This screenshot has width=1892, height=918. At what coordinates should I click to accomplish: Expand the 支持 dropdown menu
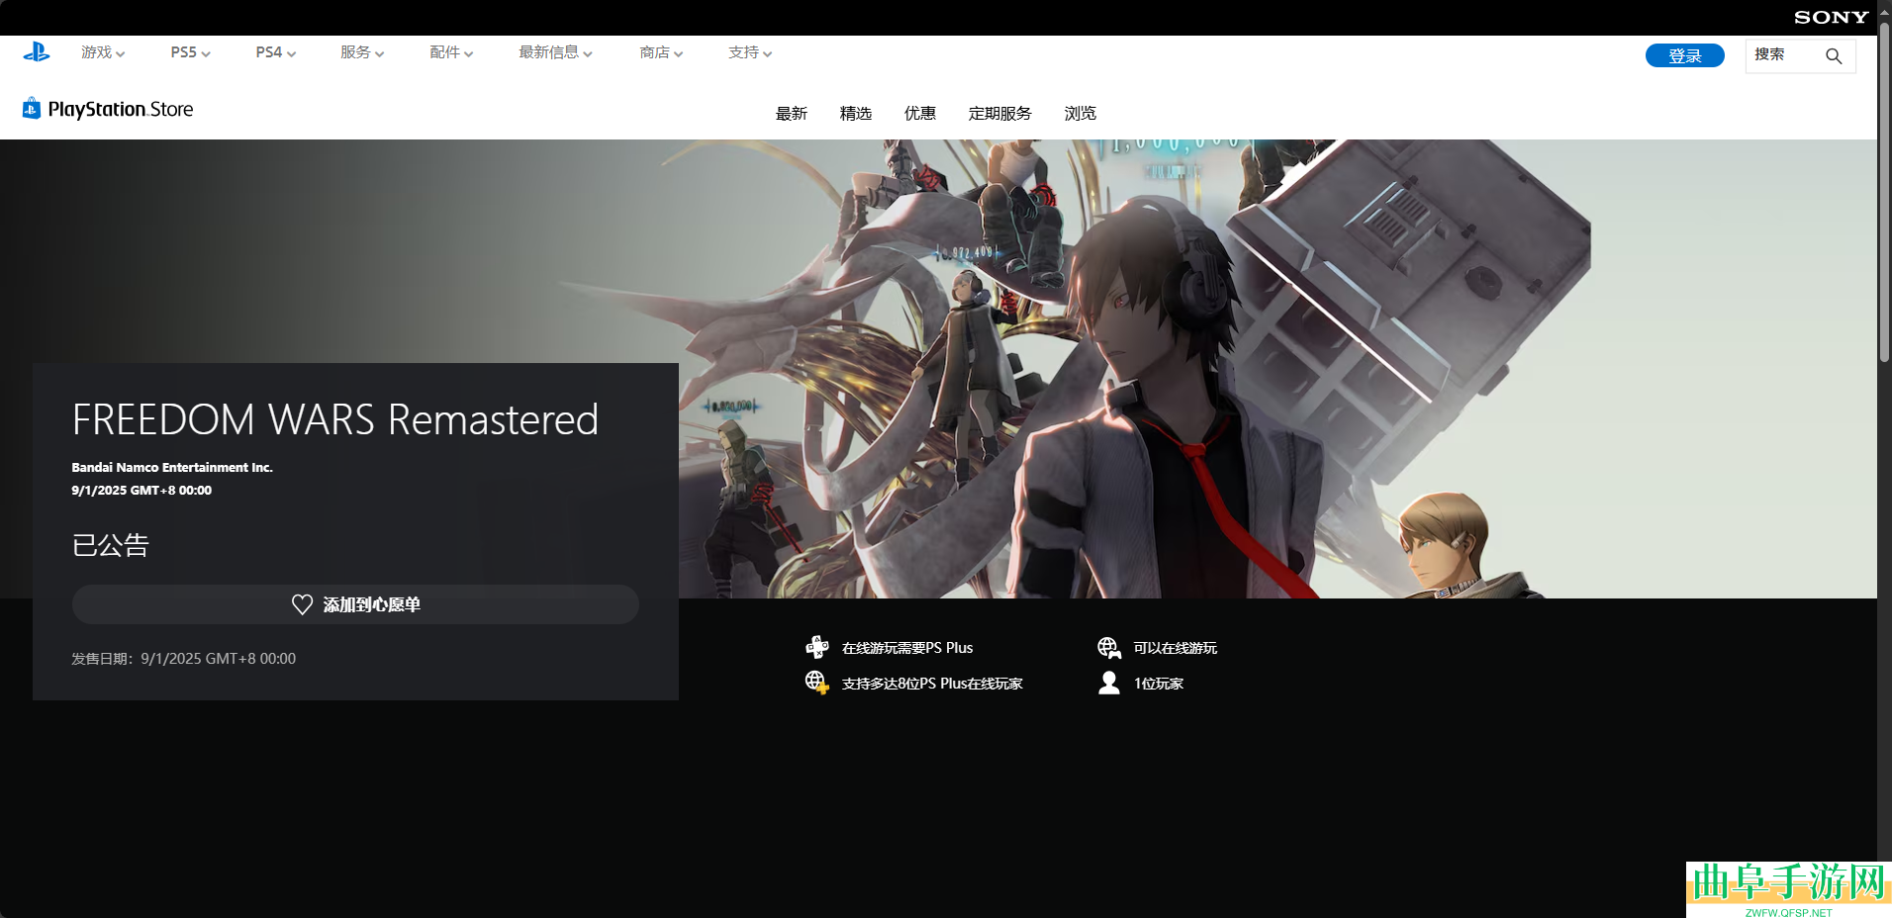tap(750, 52)
